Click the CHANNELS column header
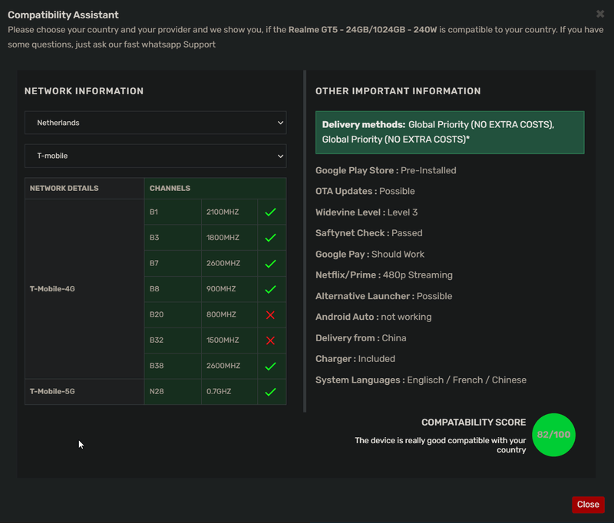The width and height of the screenshot is (614, 523). point(170,188)
